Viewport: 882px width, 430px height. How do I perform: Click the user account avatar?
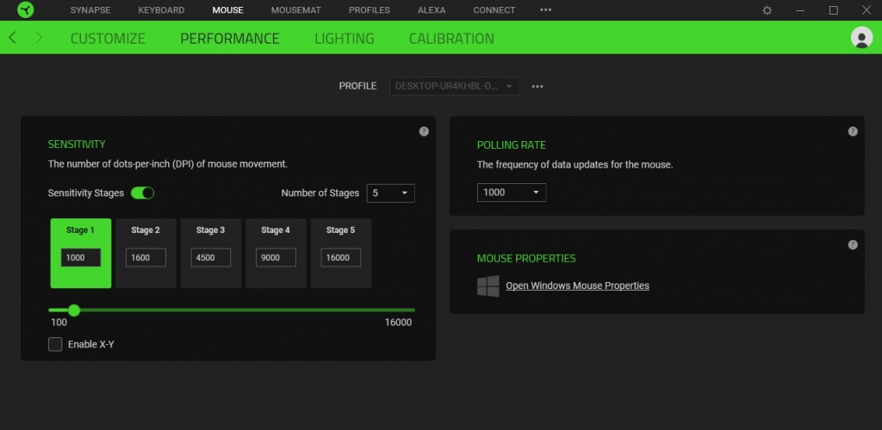pyautogui.click(x=860, y=38)
